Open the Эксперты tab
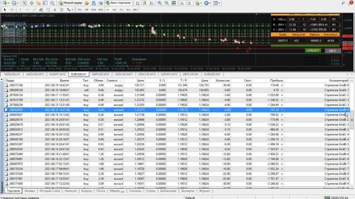 point(187,191)
